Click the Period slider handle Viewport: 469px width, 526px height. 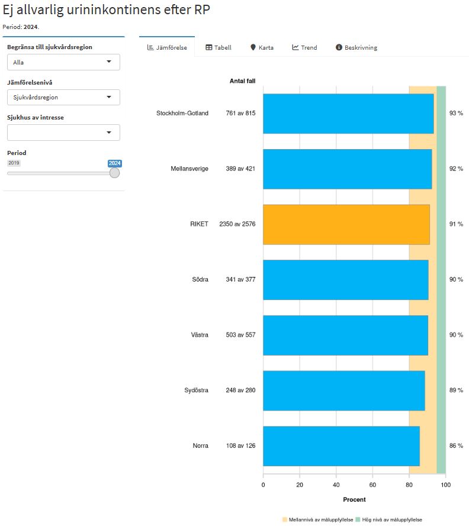tap(115, 173)
